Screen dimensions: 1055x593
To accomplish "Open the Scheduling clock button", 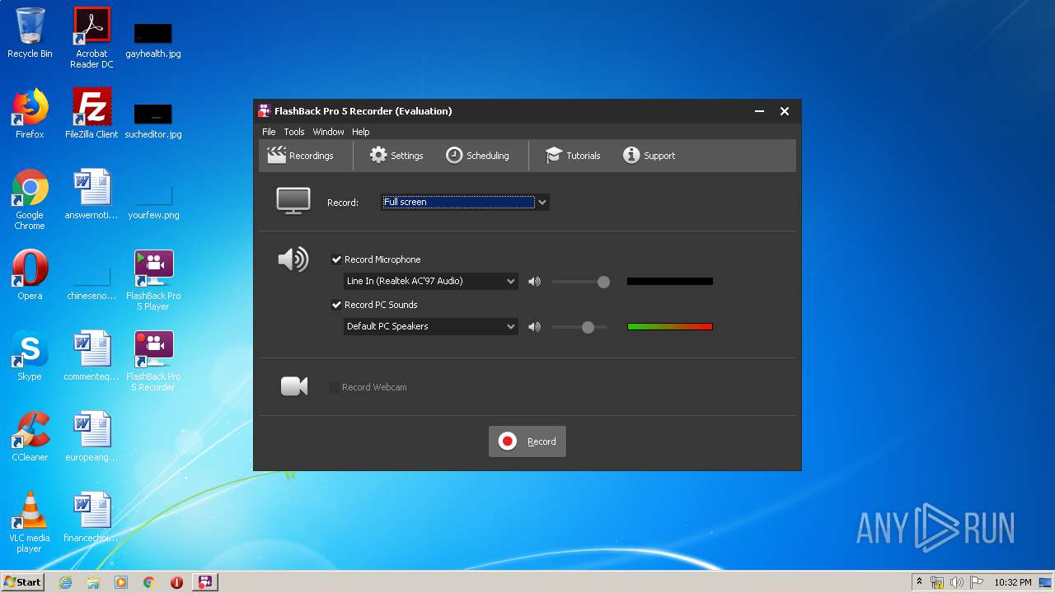I will pos(477,156).
